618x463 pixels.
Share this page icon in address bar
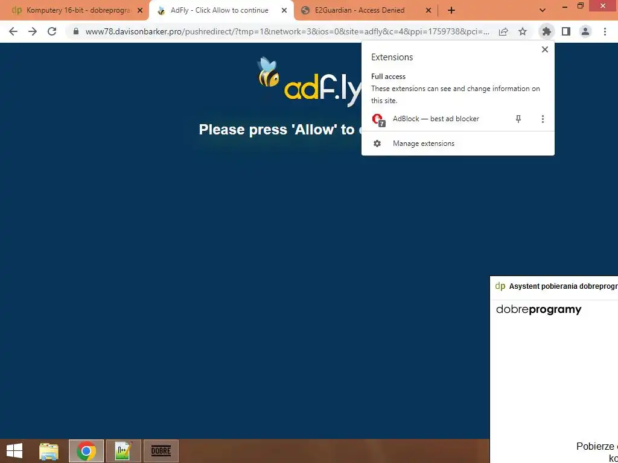(503, 31)
